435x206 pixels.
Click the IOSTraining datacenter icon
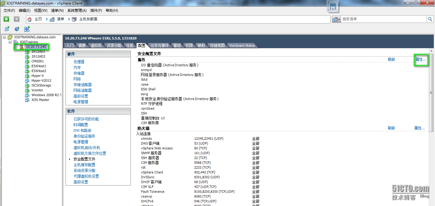point(16,42)
